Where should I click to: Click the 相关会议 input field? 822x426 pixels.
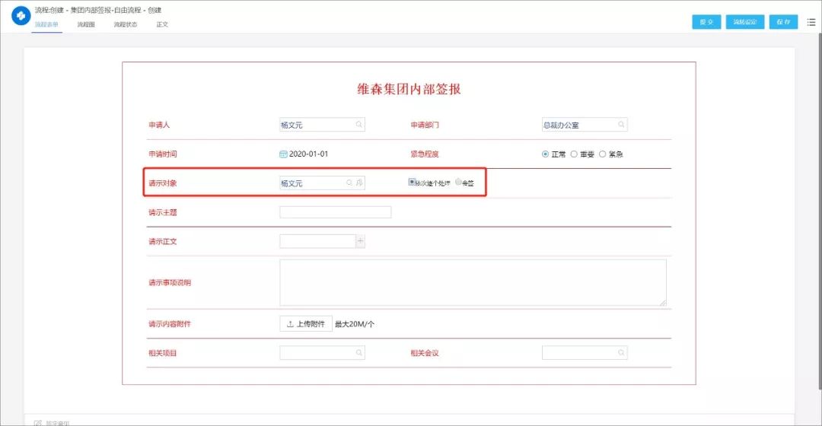[585, 353]
